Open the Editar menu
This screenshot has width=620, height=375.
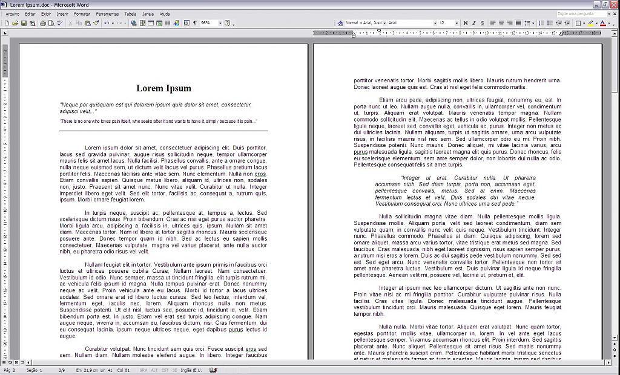tap(30, 15)
